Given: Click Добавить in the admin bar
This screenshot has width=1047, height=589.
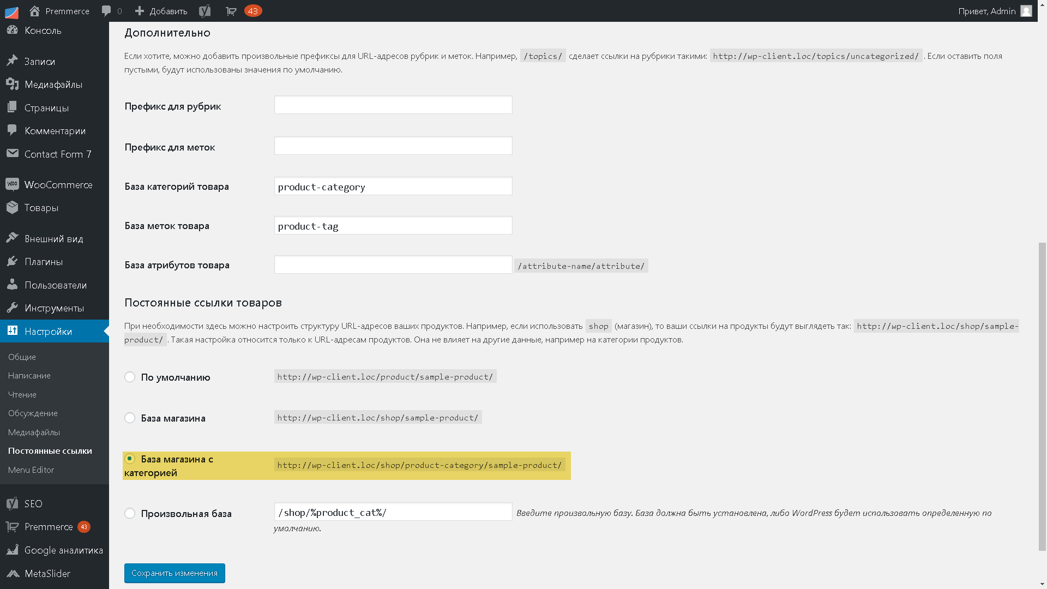Looking at the screenshot, I should 169,11.
